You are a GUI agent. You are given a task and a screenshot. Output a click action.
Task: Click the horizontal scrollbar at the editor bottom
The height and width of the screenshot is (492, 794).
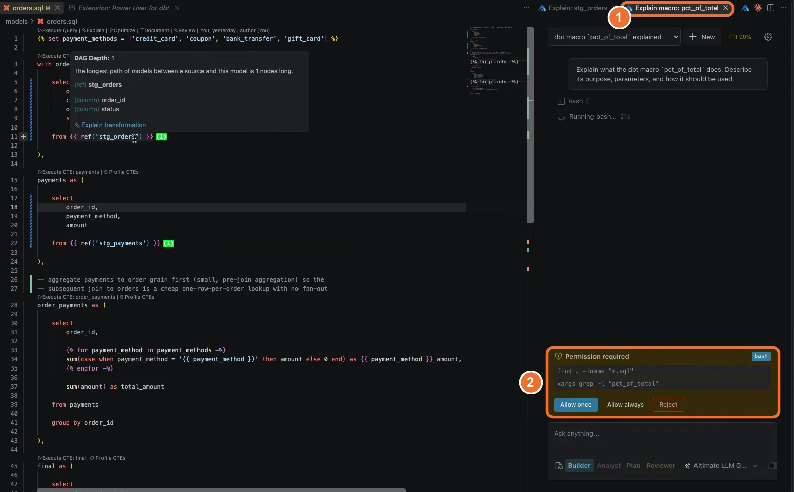[x=221, y=490]
